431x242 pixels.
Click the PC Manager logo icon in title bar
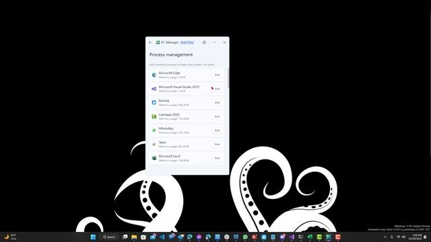tap(158, 42)
